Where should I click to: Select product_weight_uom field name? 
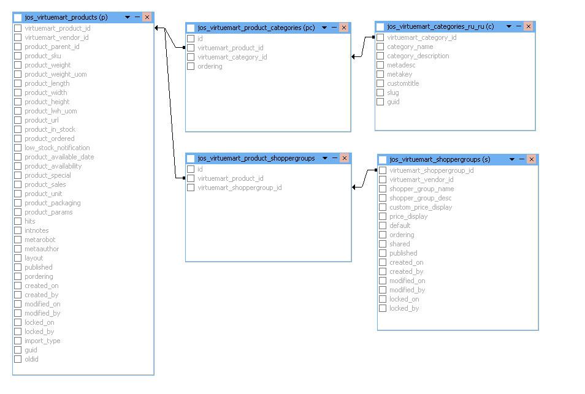point(56,74)
